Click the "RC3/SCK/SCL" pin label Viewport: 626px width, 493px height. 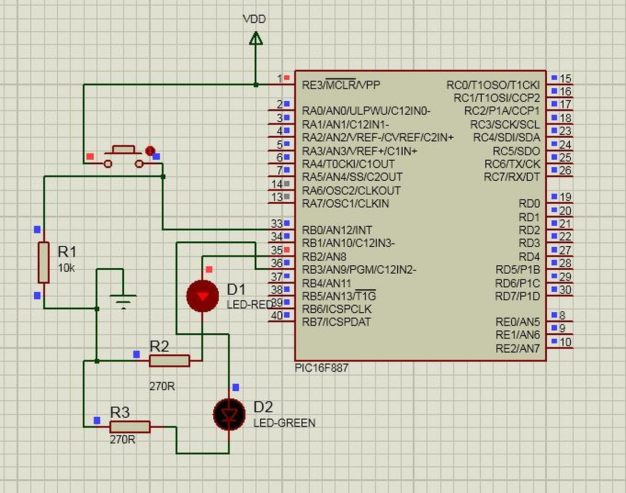click(x=505, y=124)
